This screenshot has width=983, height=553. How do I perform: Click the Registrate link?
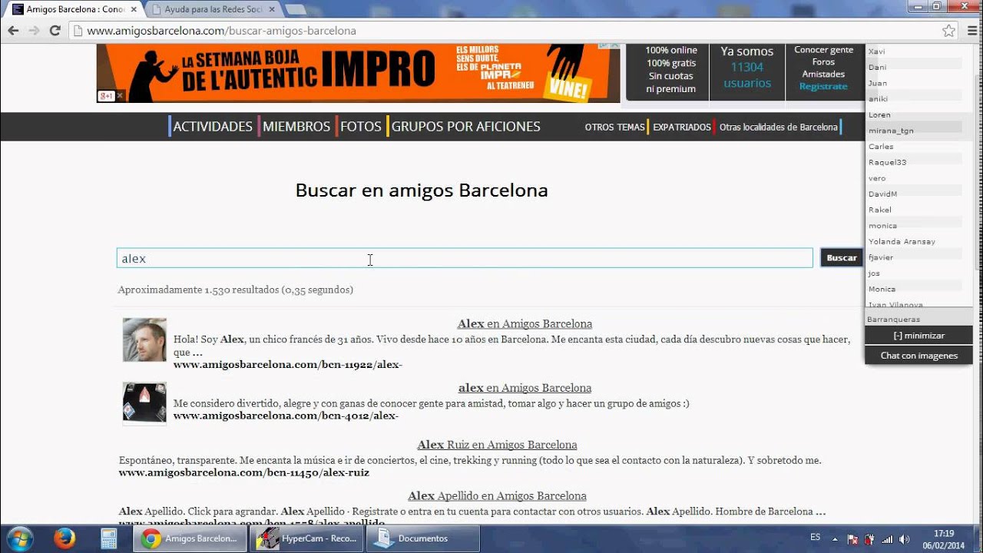coord(823,86)
